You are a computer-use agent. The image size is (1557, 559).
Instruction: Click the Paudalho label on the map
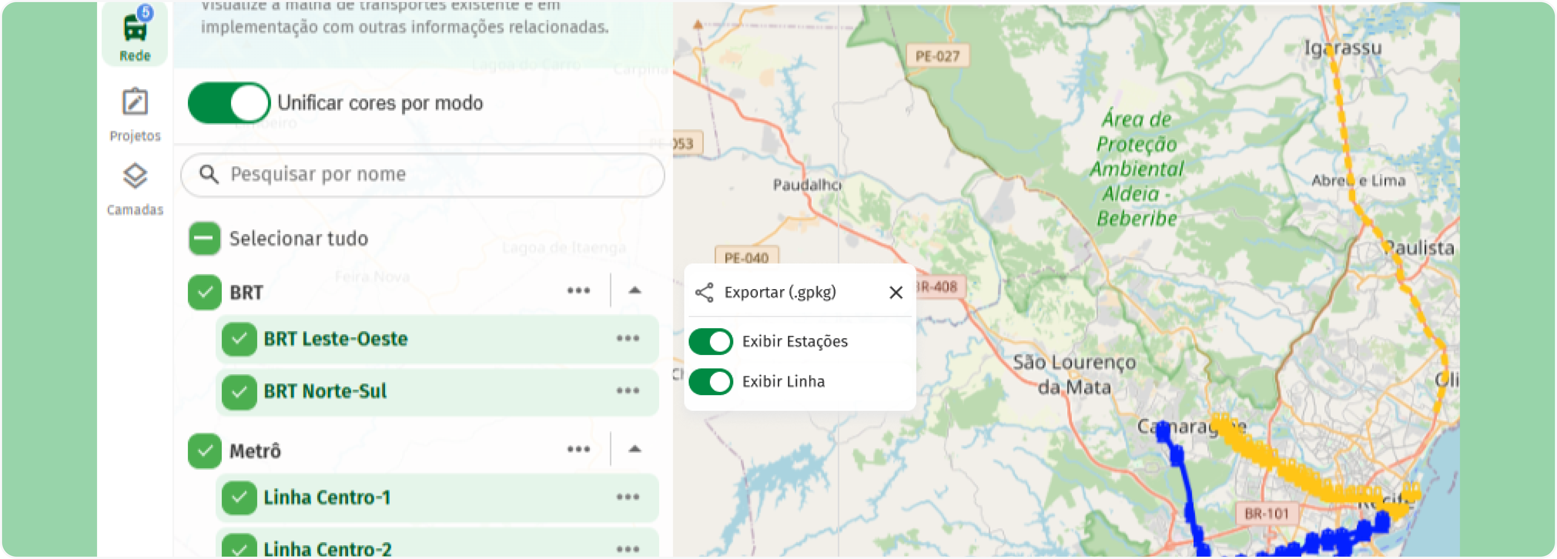pos(807,185)
